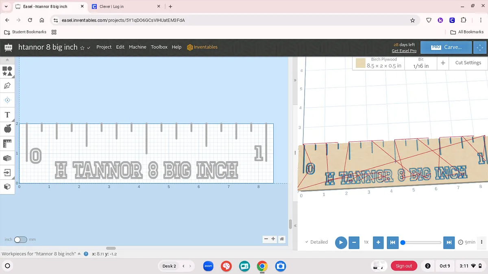The image size is (488, 274).
Task: Open the Birch Plywood material selector
Action: tap(378, 63)
